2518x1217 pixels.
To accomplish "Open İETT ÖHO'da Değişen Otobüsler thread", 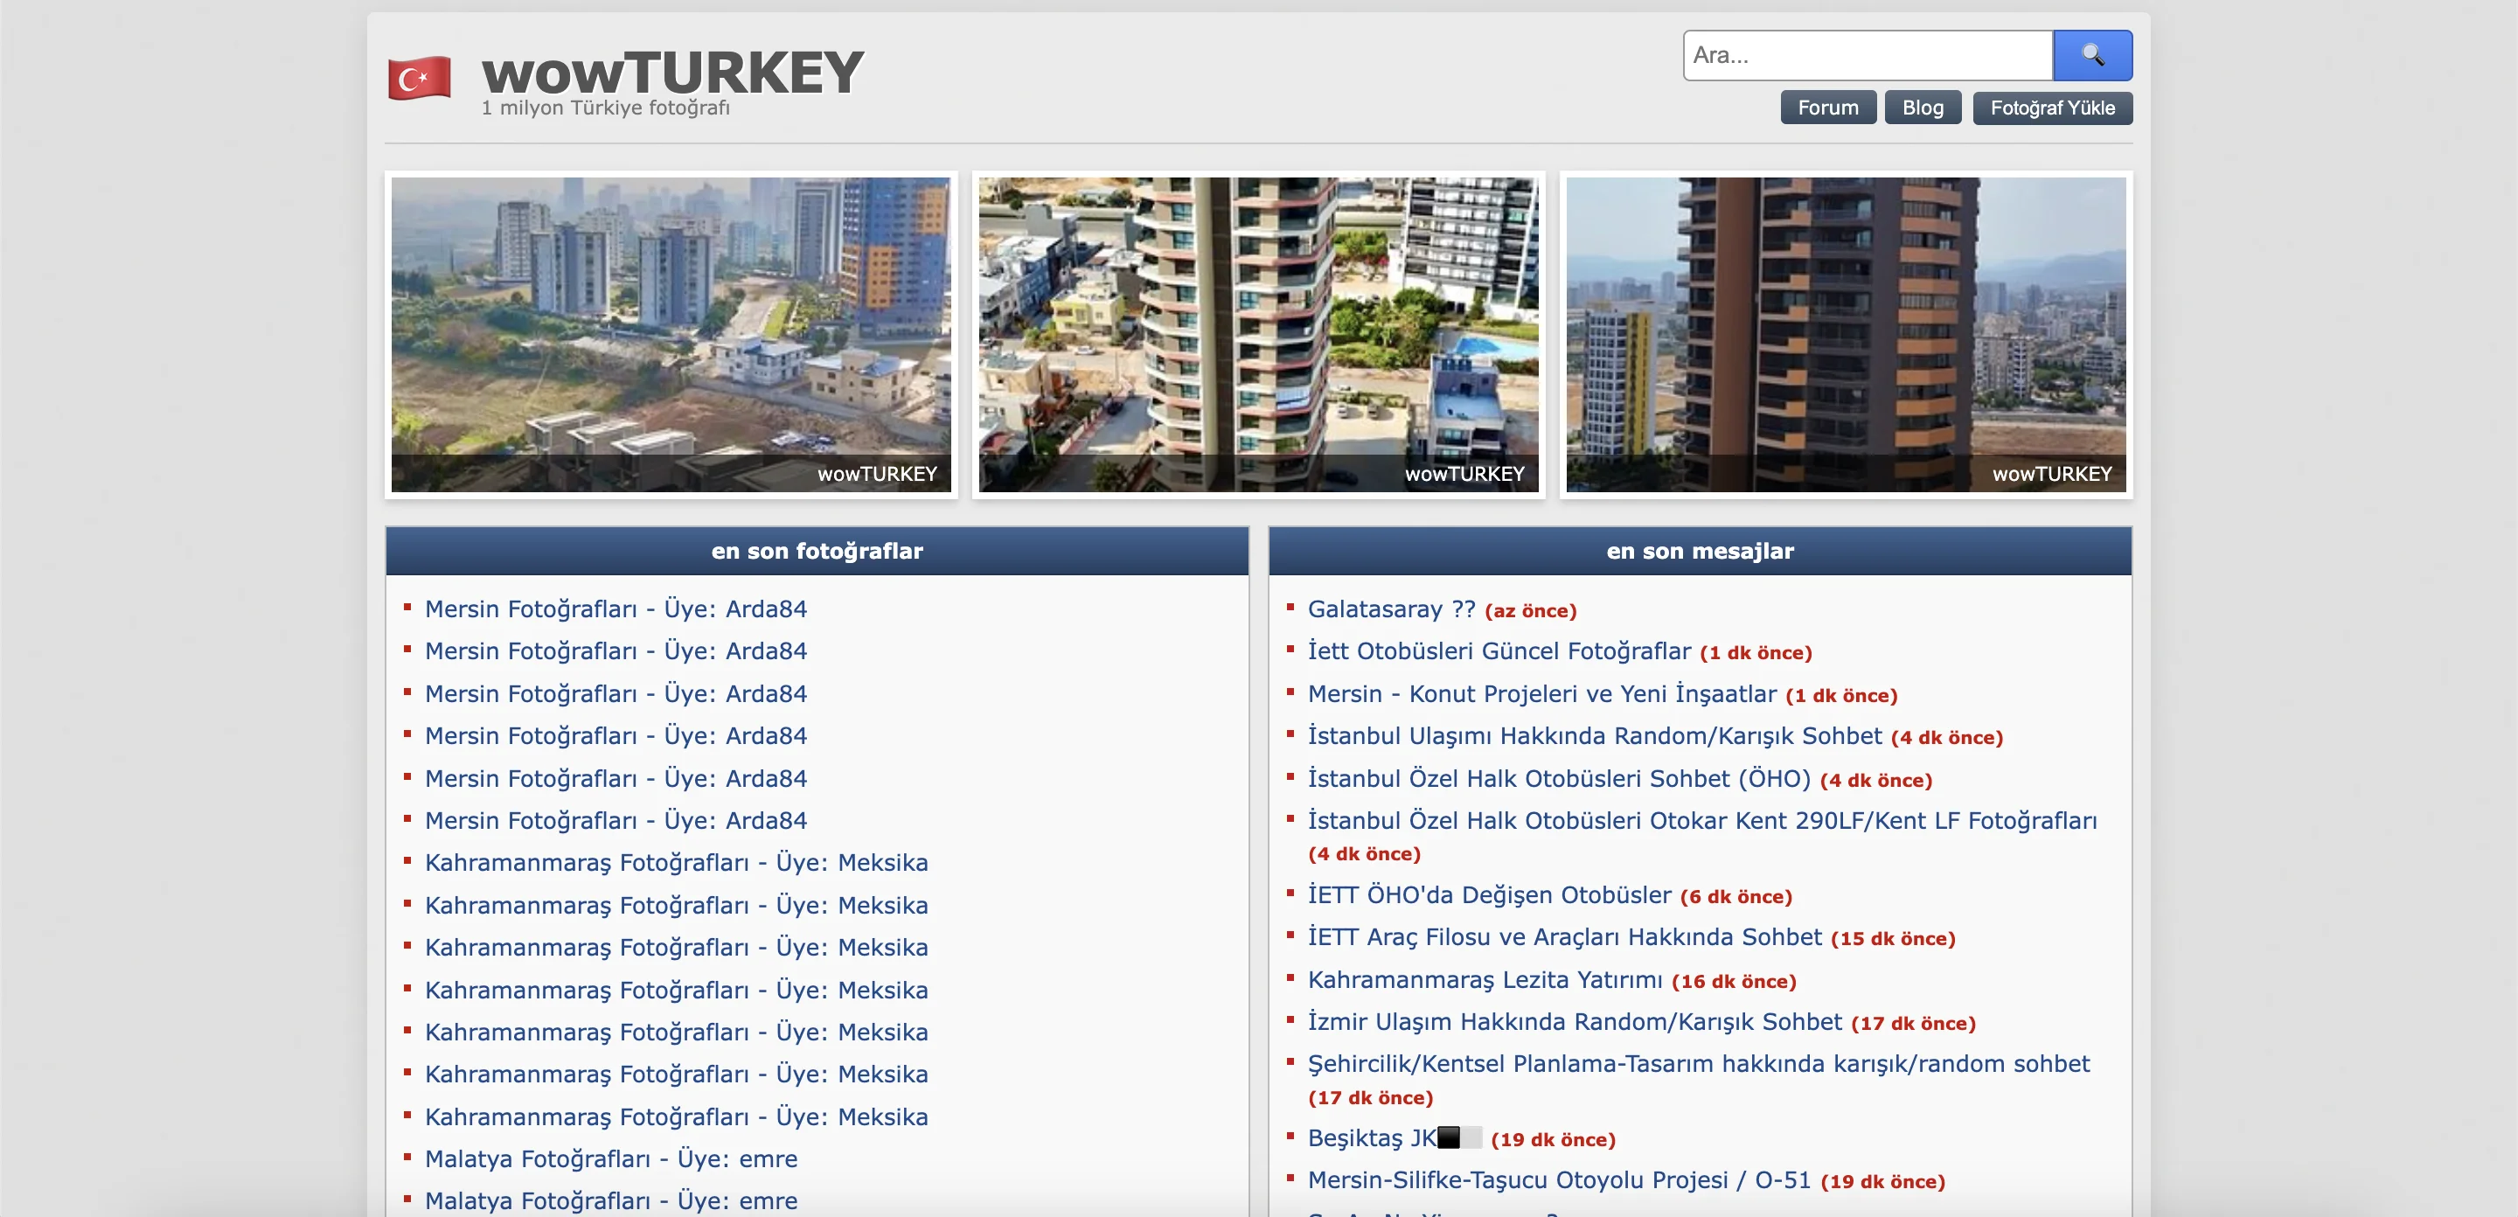I will (1489, 894).
